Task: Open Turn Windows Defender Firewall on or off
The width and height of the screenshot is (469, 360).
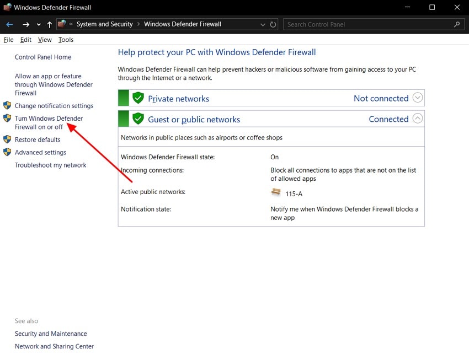Action: point(49,122)
